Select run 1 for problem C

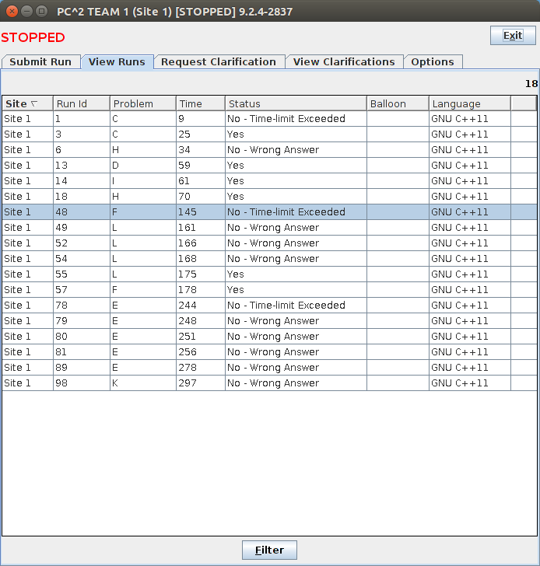[x=81, y=119]
